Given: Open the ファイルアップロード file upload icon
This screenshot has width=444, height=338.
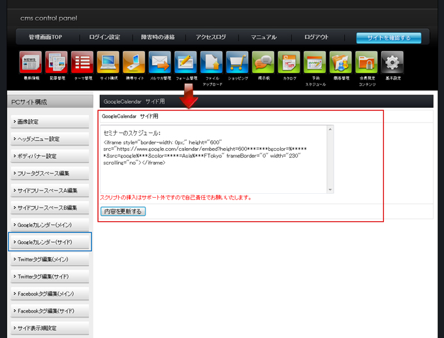Looking at the screenshot, I should pos(212,63).
